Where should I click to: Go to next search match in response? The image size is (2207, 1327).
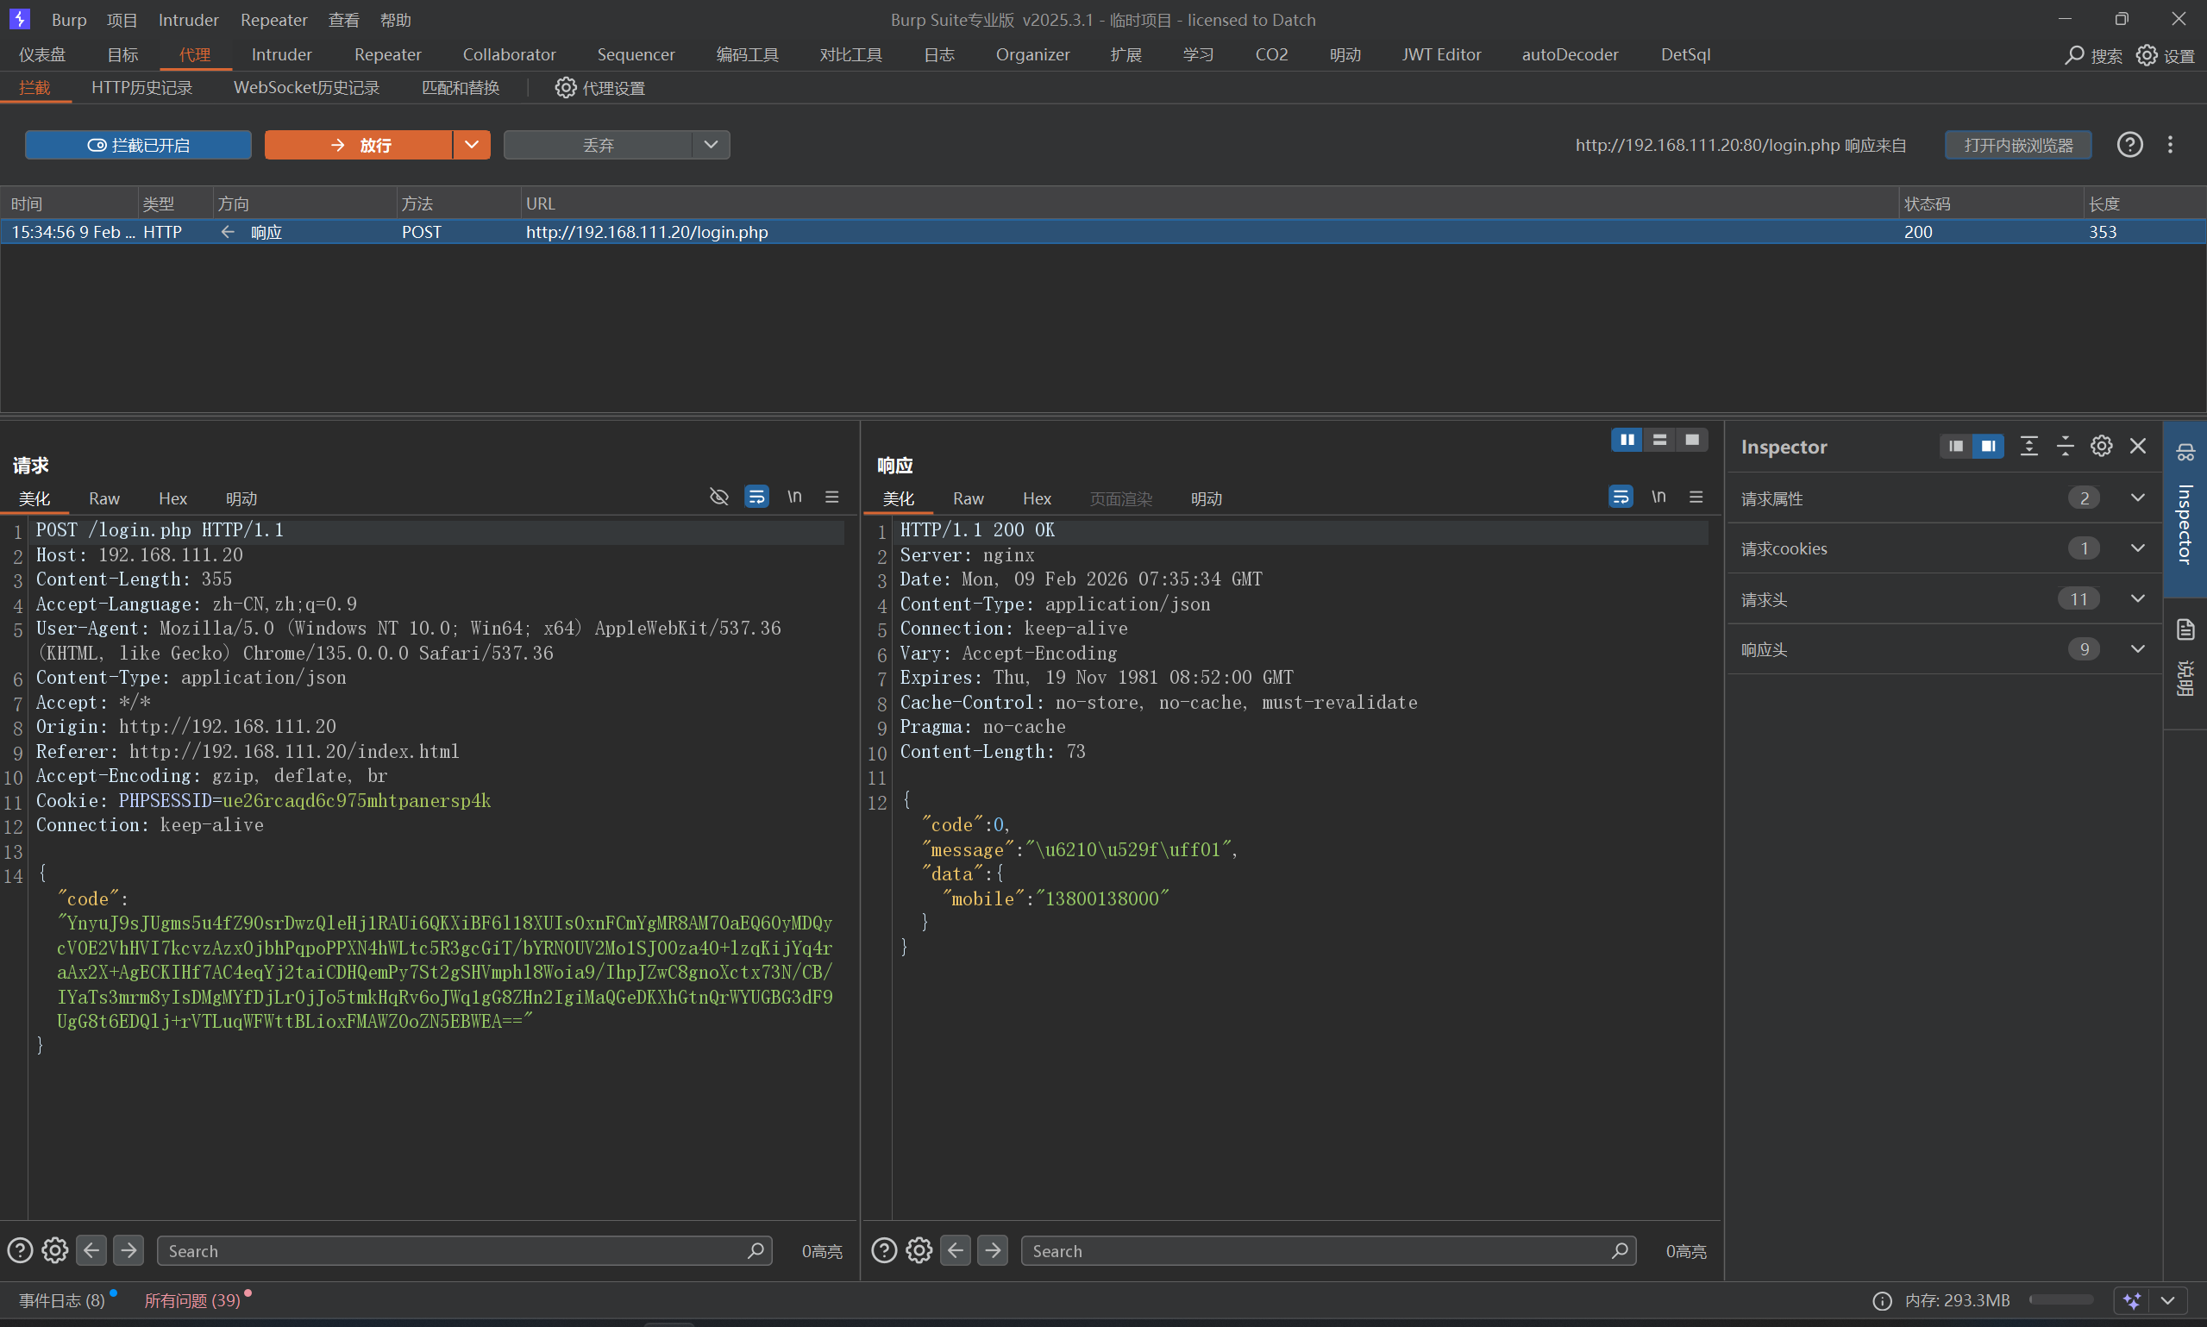click(993, 1250)
